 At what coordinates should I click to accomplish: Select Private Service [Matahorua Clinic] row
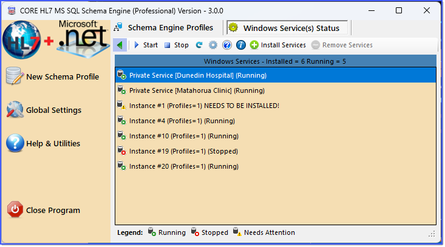pyautogui.click(x=276, y=90)
